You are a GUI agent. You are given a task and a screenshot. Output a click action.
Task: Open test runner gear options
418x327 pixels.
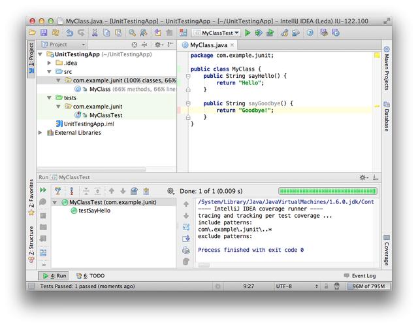click(x=170, y=191)
